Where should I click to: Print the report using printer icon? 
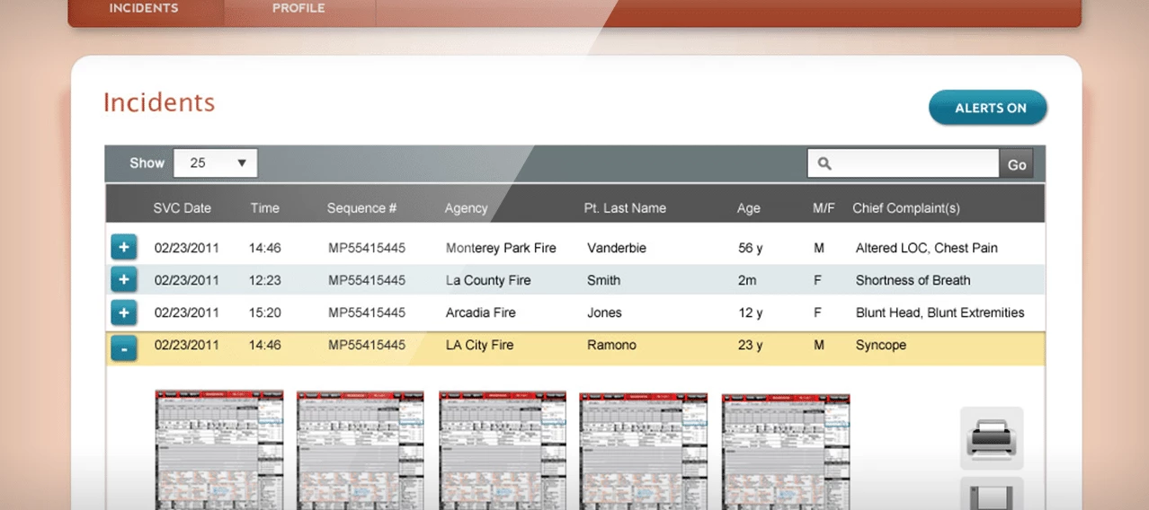pyautogui.click(x=992, y=438)
